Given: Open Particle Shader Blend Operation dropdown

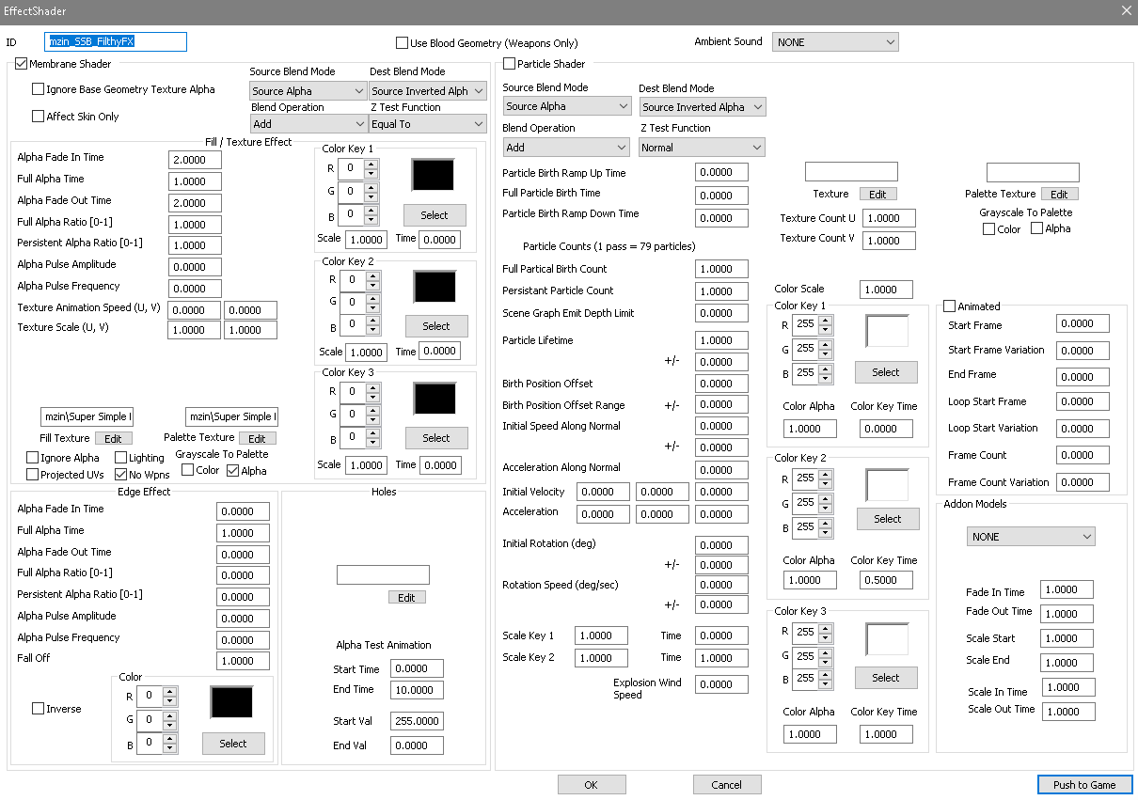Looking at the screenshot, I should (x=565, y=148).
